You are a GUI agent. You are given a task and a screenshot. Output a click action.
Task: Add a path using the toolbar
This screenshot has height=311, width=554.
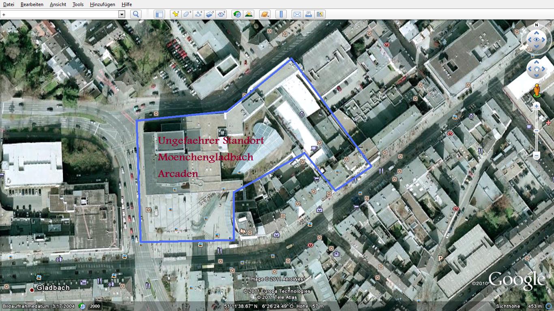(x=198, y=14)
